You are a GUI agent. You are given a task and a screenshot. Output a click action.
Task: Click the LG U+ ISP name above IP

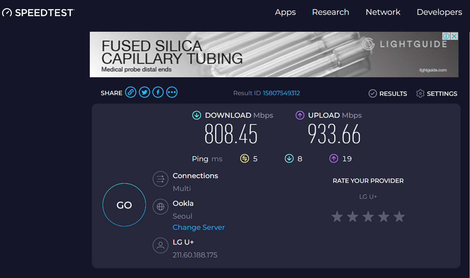[x=183, y=242]
